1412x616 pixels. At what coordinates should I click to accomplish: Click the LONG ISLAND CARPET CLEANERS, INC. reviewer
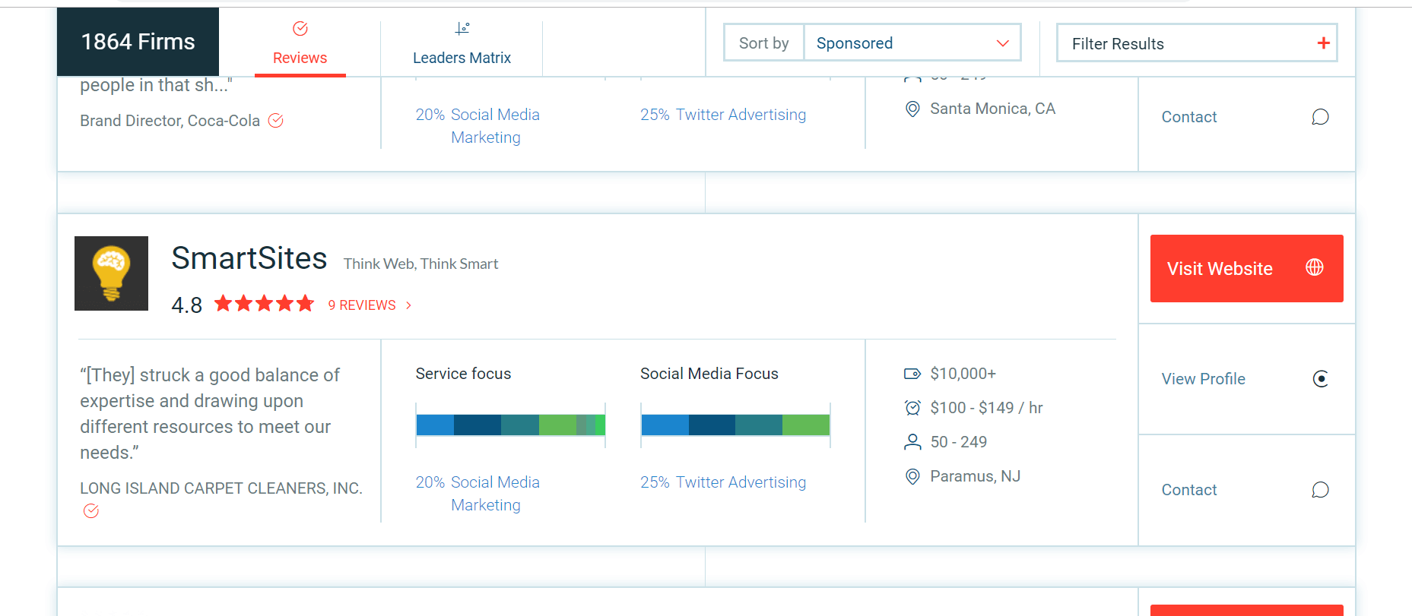[x=221, y=488]
